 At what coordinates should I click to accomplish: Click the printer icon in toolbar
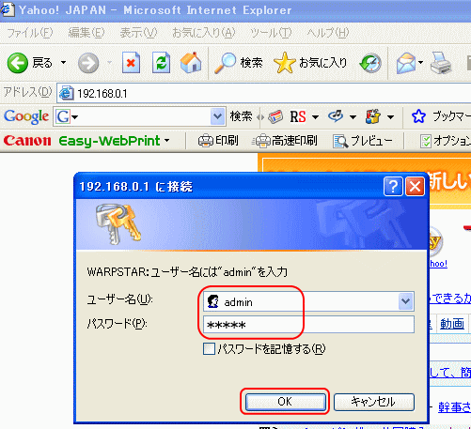(441, 63)
